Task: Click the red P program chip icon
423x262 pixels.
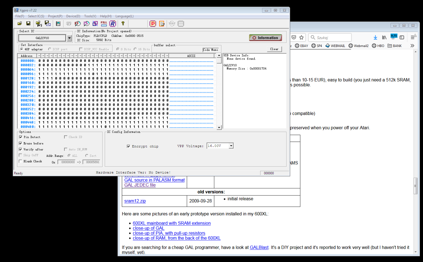Action: click(153, 23)
